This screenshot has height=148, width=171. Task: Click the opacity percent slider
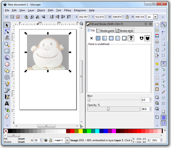(114, 109)
